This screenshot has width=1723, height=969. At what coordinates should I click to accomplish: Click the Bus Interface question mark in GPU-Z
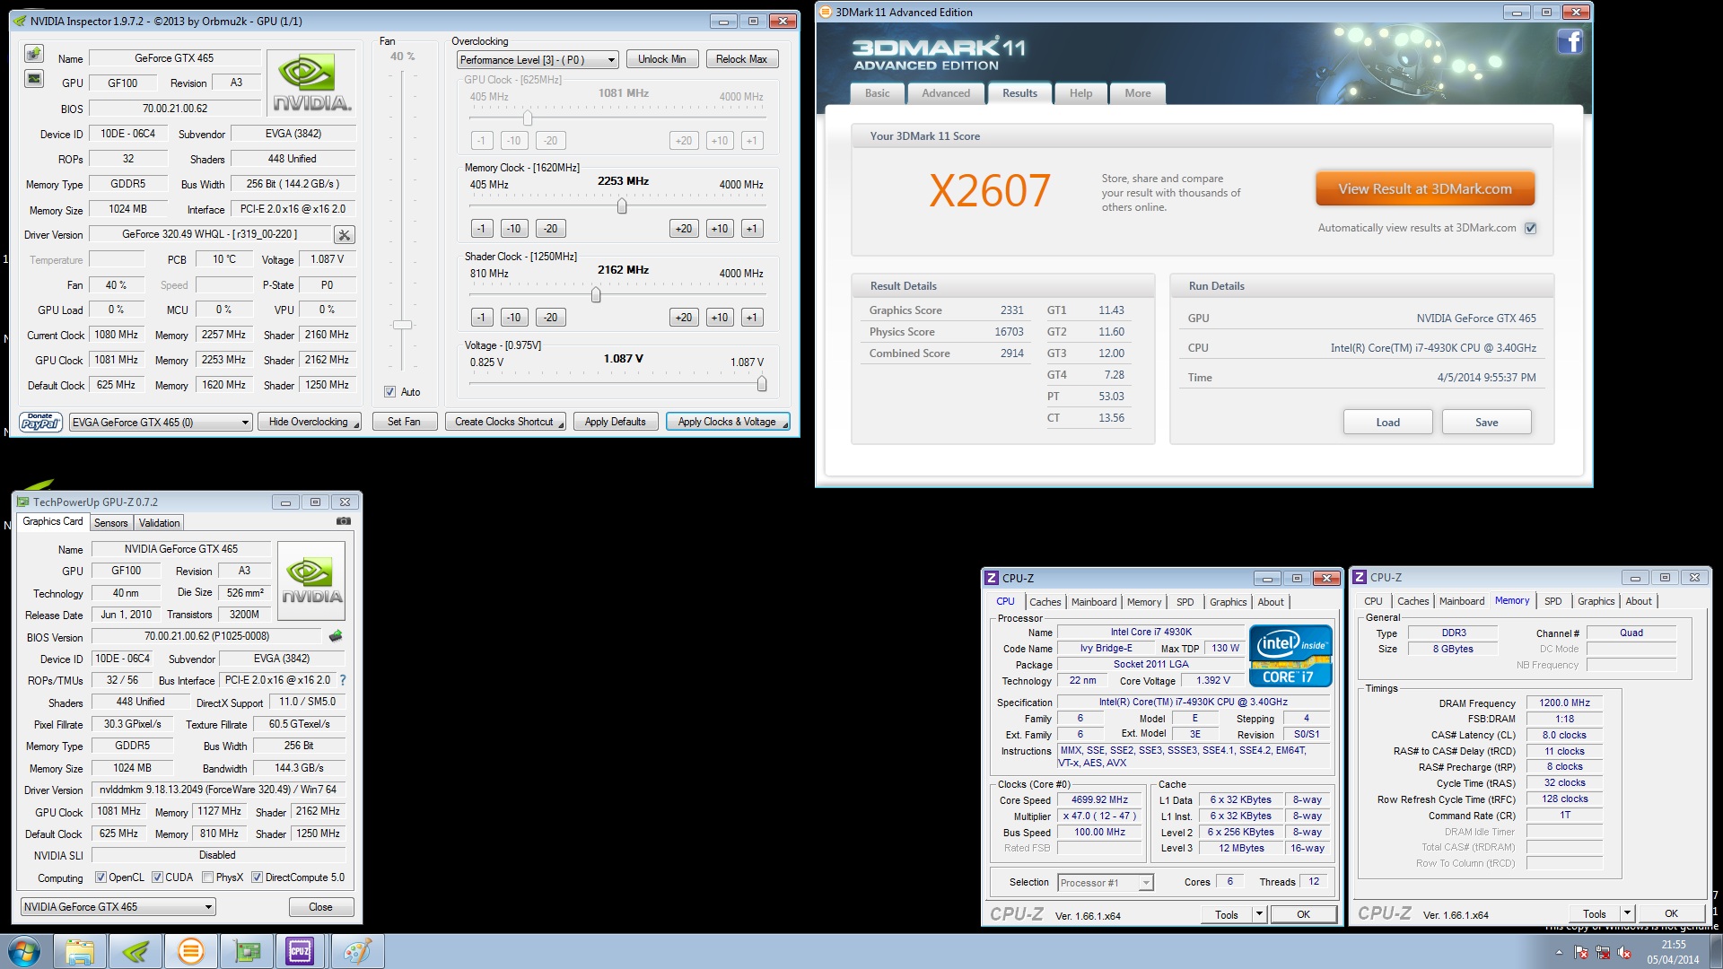pos(343,680)
